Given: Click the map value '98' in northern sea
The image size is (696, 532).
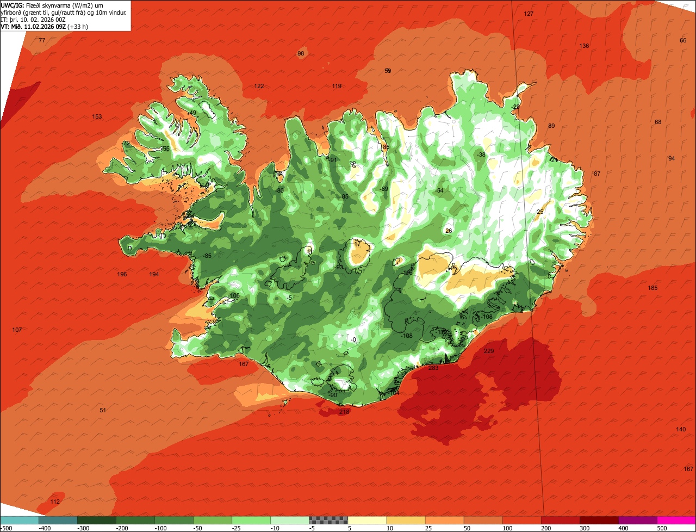Looking at the screenshot, I should click(301, 54).
